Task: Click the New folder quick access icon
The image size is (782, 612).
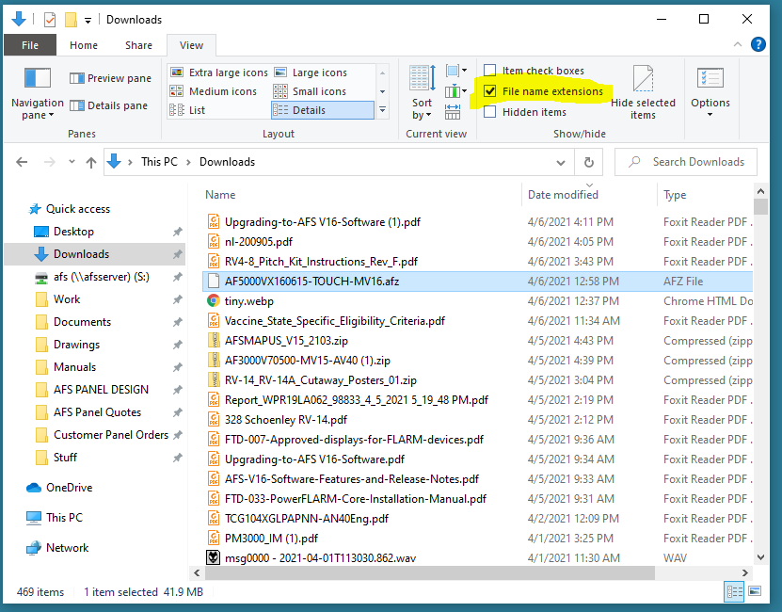Action: point(71,20)
